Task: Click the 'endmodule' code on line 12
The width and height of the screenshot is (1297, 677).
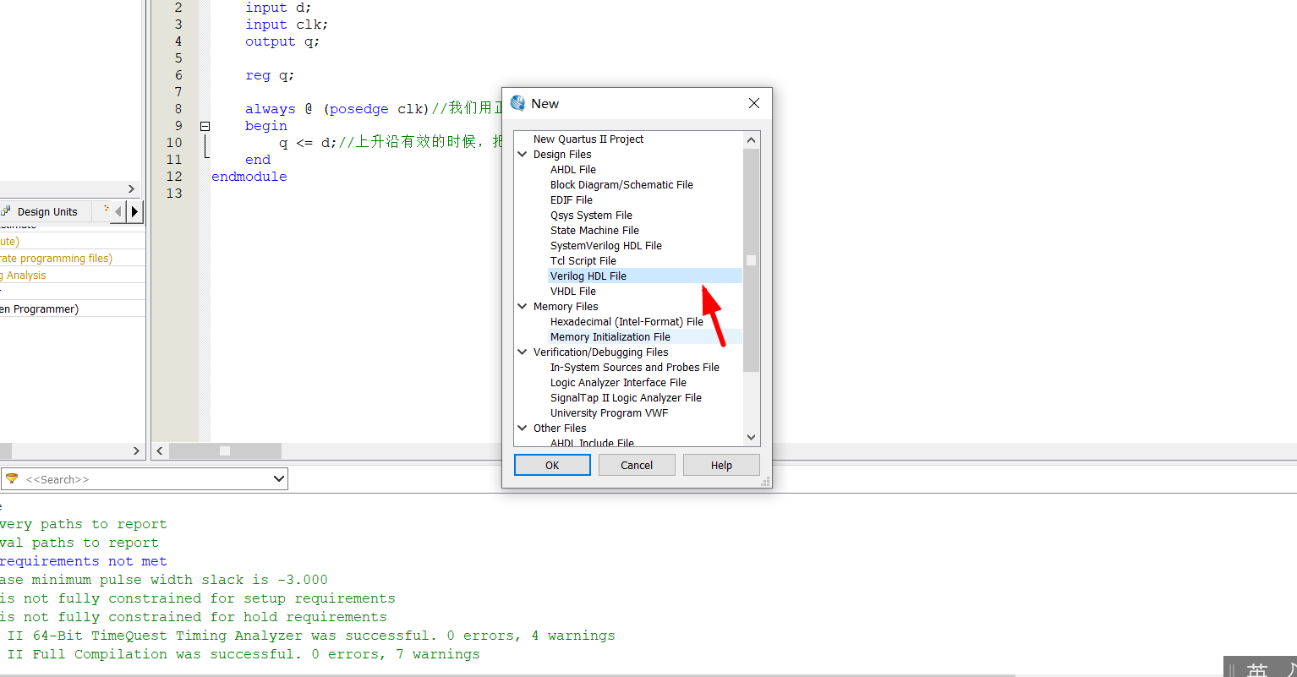Action: (249, 177)
